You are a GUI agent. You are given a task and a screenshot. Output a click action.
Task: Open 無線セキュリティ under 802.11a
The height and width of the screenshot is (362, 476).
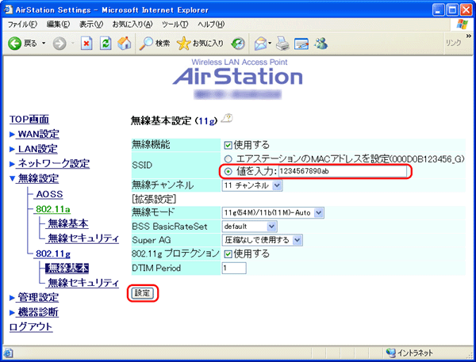tap(83, 238)
